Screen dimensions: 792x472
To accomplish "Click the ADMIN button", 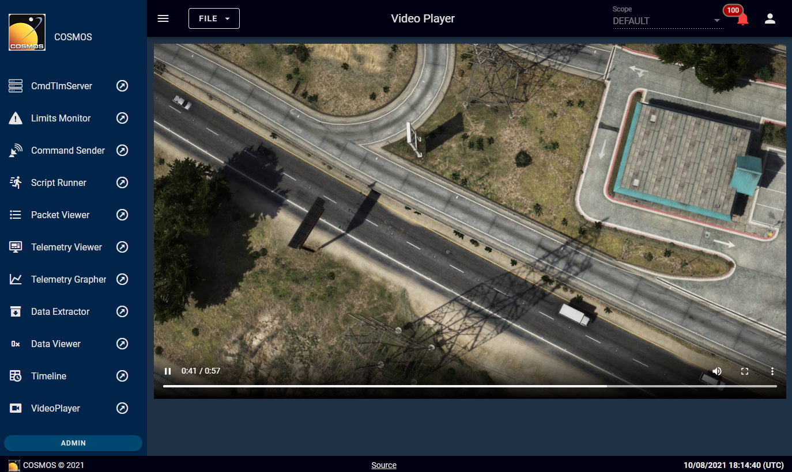I will click(x=73, y=443).
